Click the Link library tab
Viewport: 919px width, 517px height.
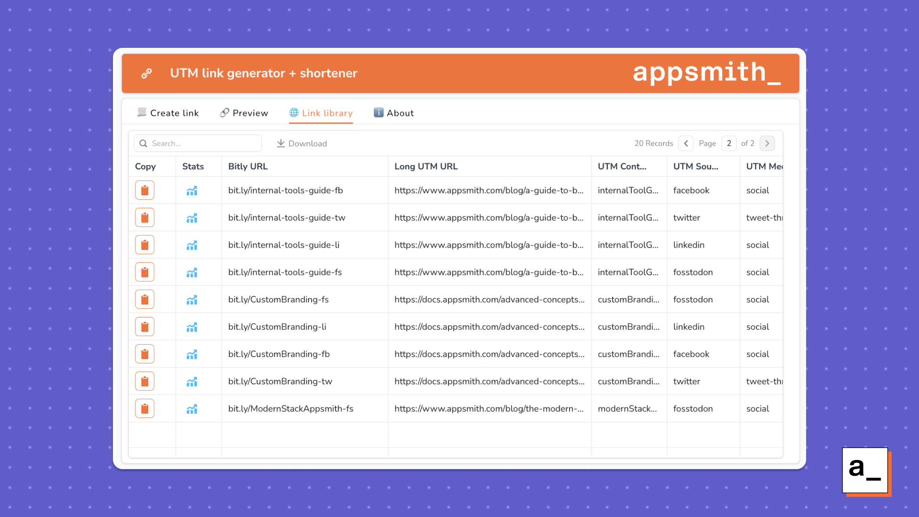click(x=321, y=113)
